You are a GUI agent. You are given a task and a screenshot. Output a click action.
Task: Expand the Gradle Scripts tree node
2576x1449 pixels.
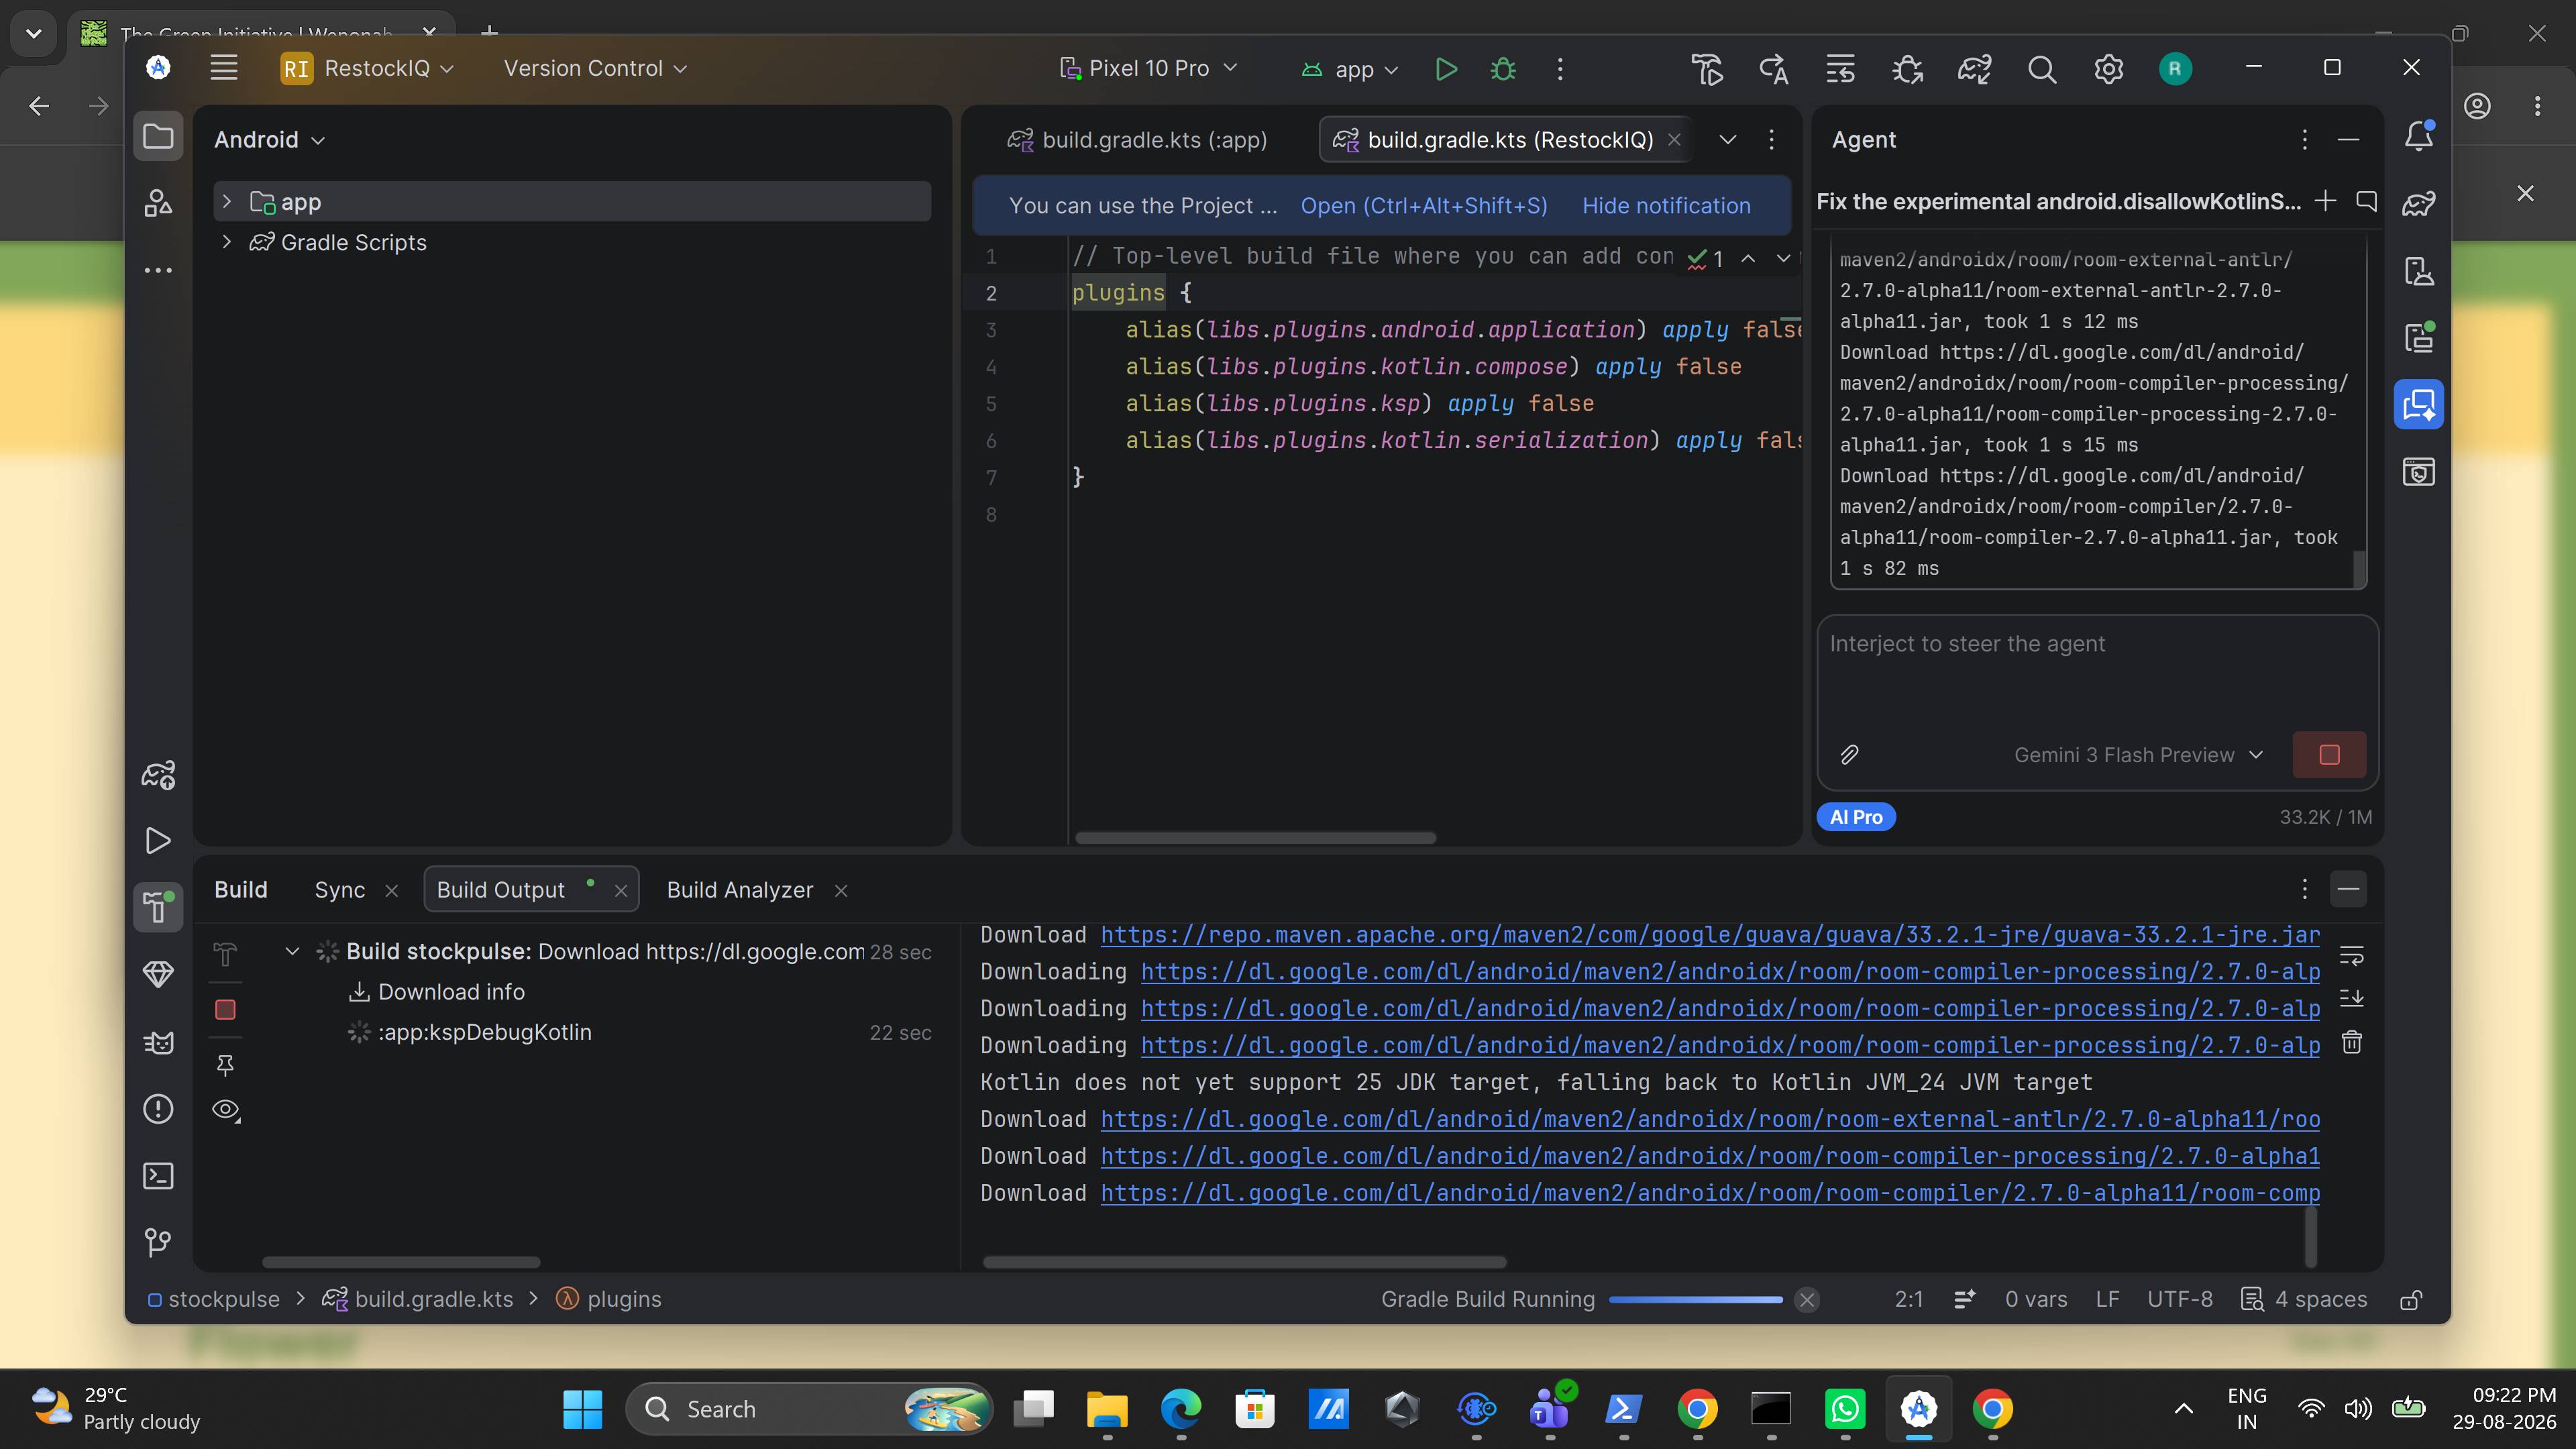click(227, 242)
